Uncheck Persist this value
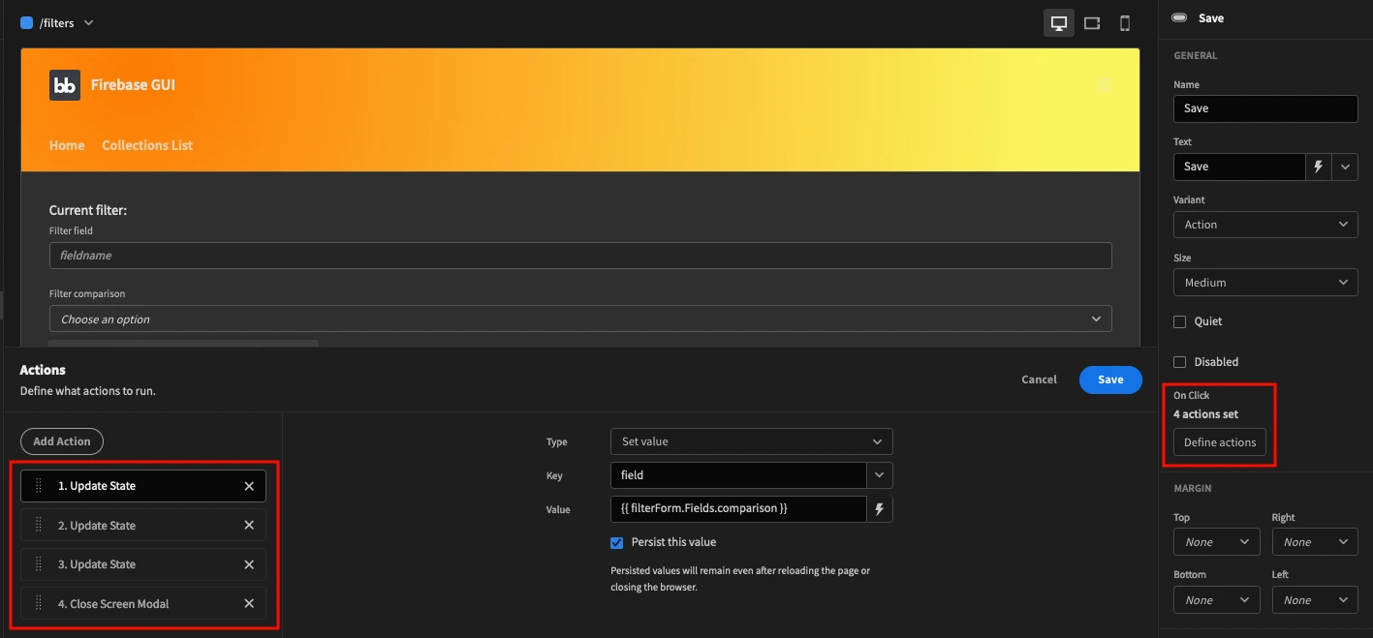1373x638 pixels. click(x=616, y=543)
